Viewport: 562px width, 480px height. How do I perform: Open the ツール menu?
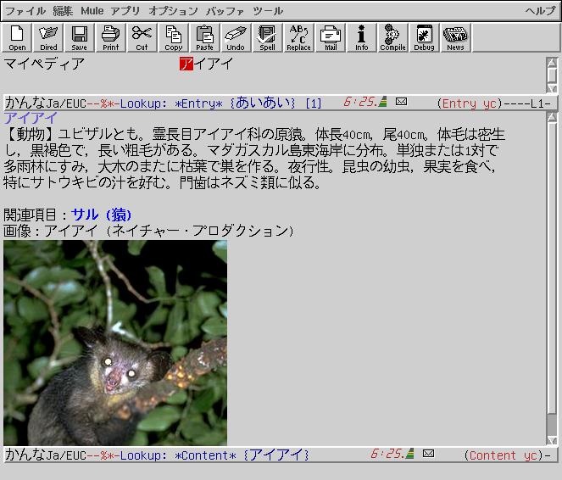[x=268, y=11]
